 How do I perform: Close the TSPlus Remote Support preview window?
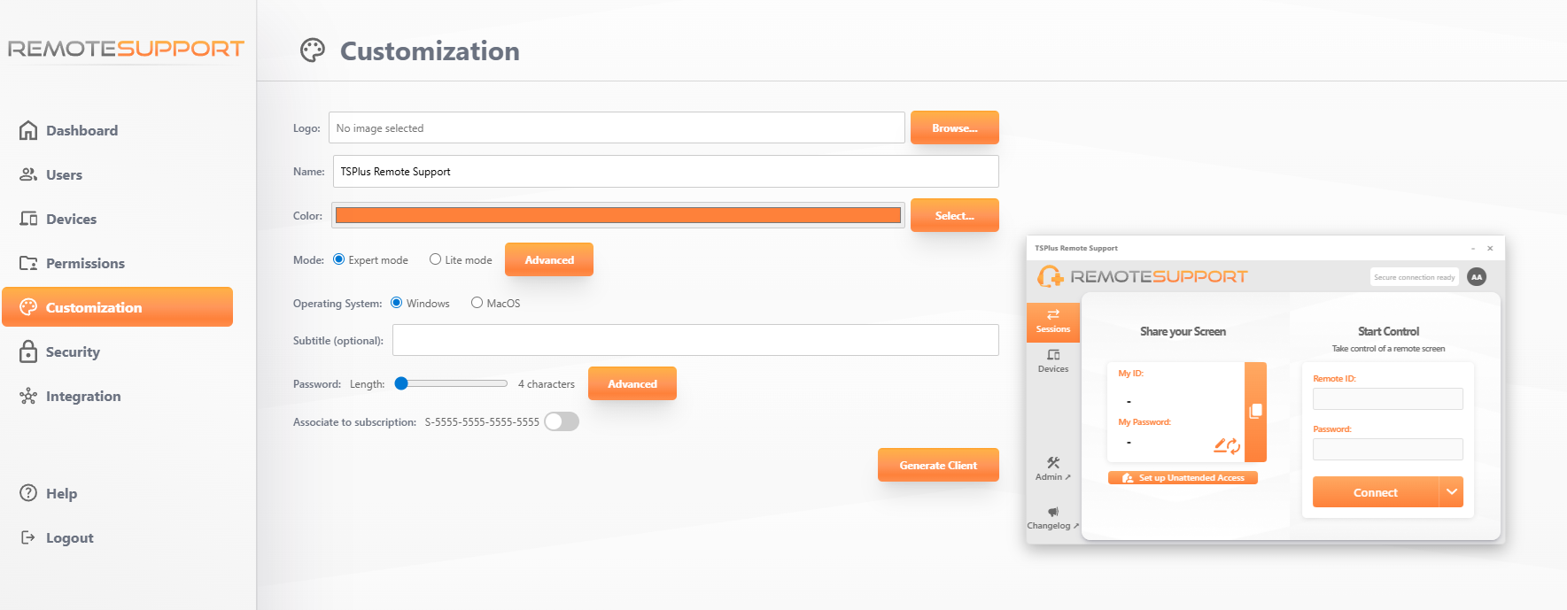coord(1490,249)
